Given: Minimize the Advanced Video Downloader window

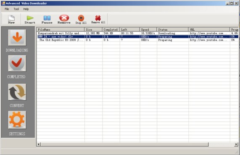Looking at the screenshot, I should click(x=228, y=3).
